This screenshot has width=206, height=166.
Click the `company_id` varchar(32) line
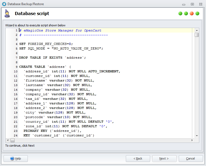60,94
